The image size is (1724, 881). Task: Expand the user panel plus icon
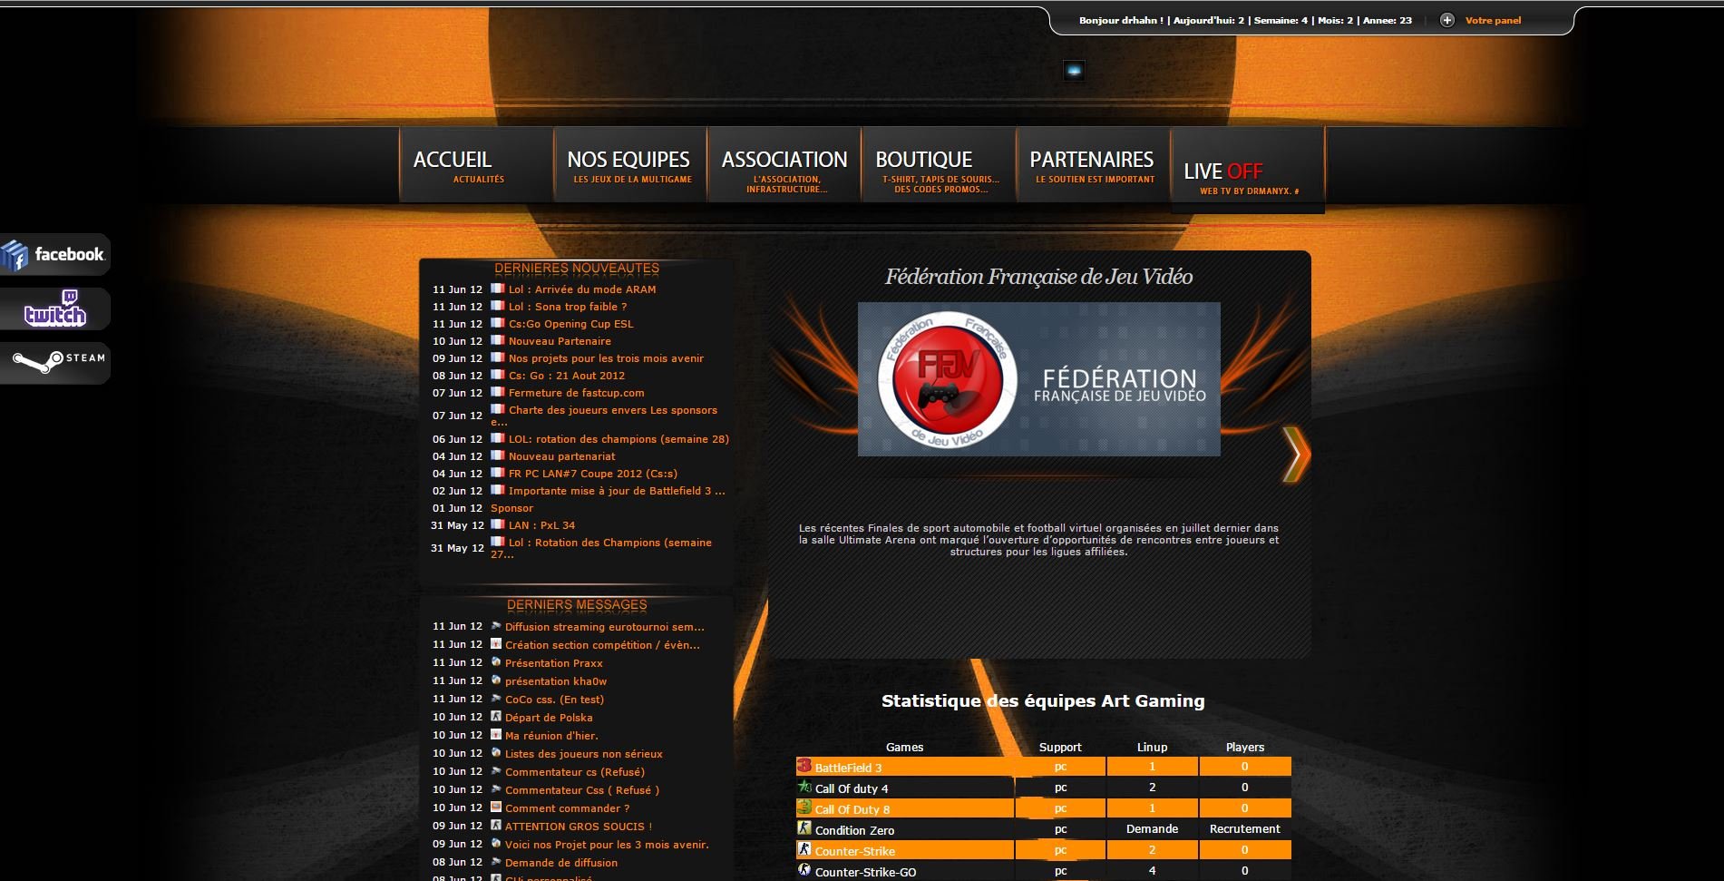1447,20
